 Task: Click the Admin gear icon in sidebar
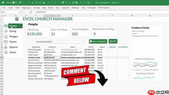point(6,52)
